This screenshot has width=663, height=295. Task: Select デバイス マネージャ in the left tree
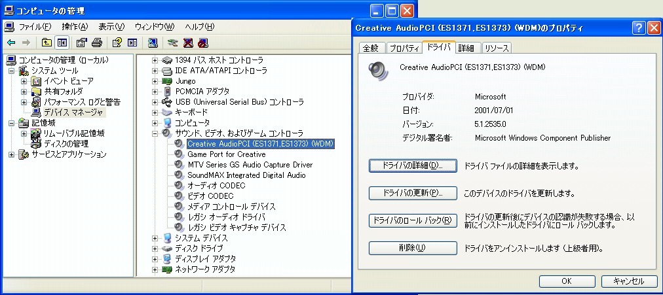pos(73,113)
